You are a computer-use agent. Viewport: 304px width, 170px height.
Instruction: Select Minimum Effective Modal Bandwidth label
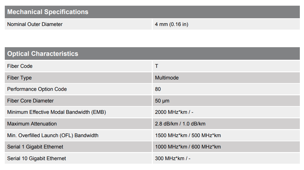[x=57, y=112]
